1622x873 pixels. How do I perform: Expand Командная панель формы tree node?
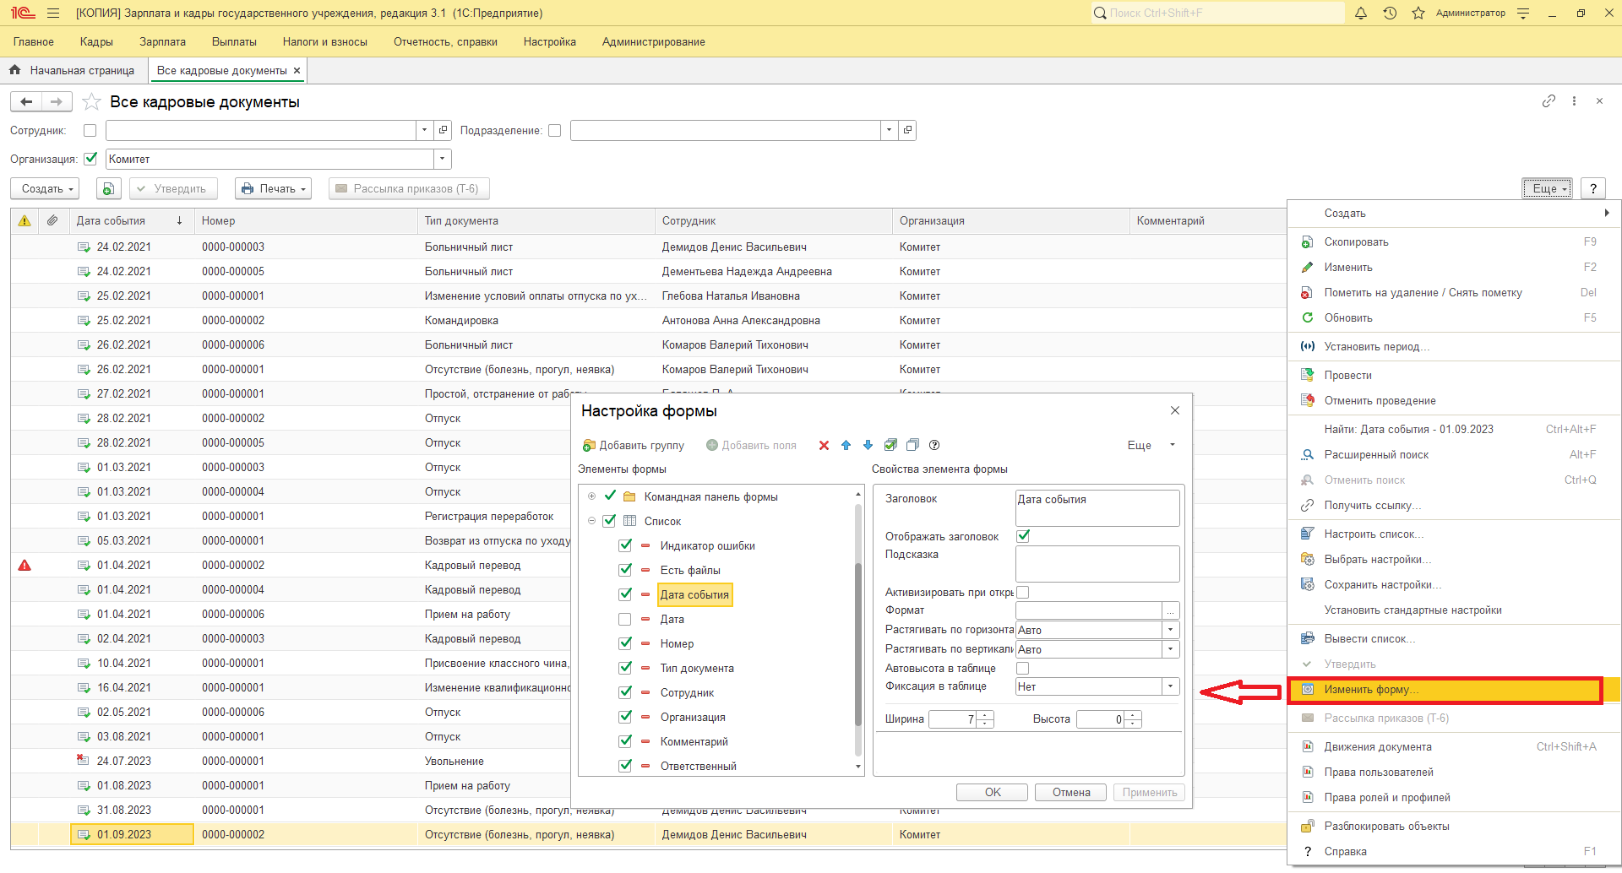coord(591,496)
